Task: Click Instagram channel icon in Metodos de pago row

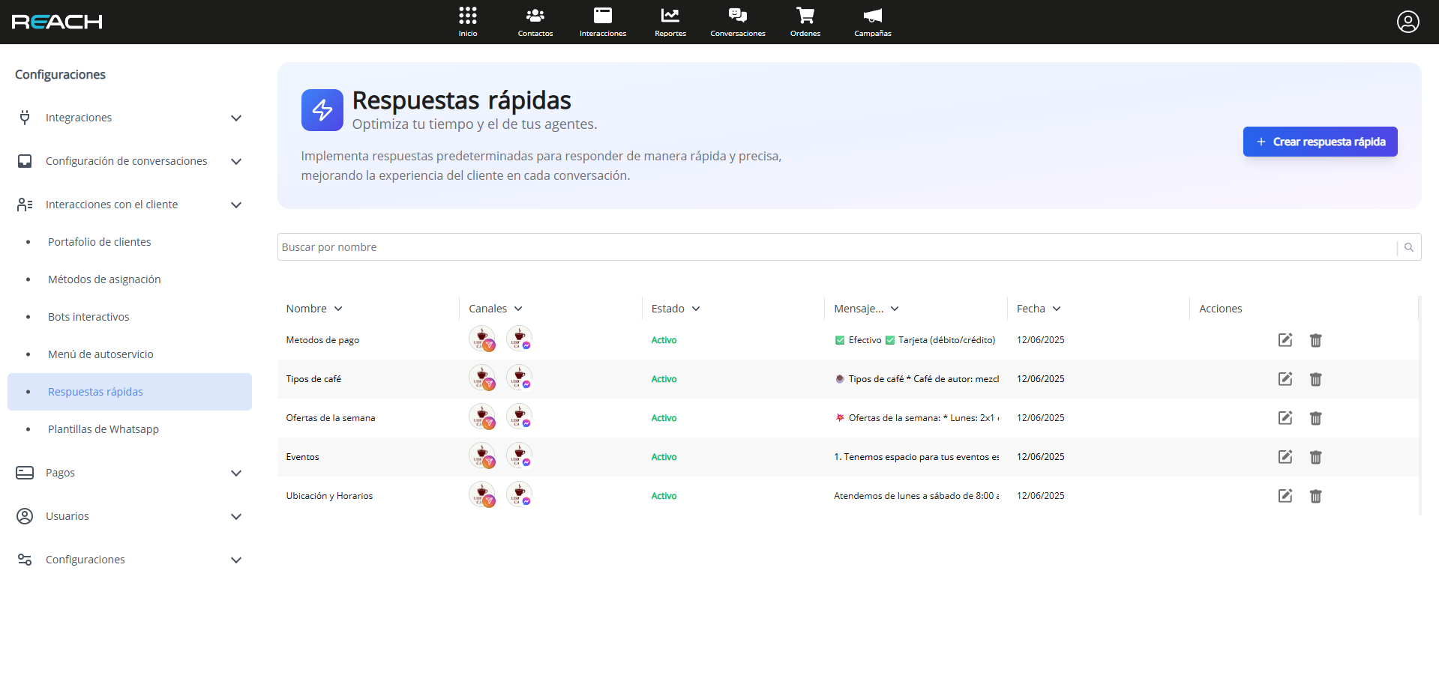Action: [x=482, y=339]
